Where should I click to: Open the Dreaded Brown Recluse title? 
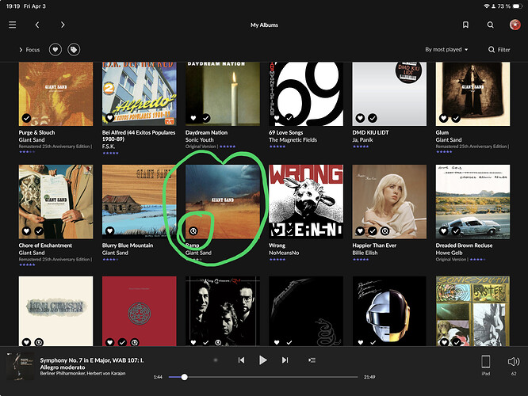(464, 246)
